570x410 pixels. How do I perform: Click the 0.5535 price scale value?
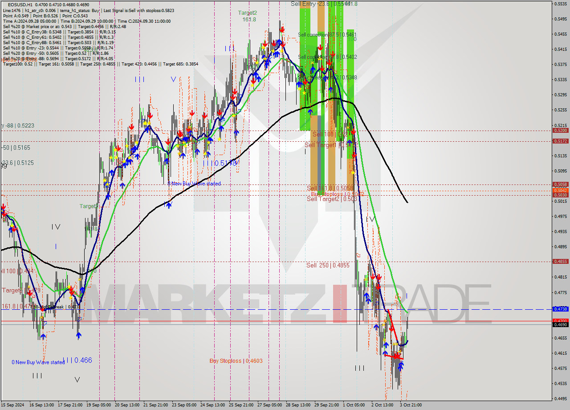tap(560, 4)
